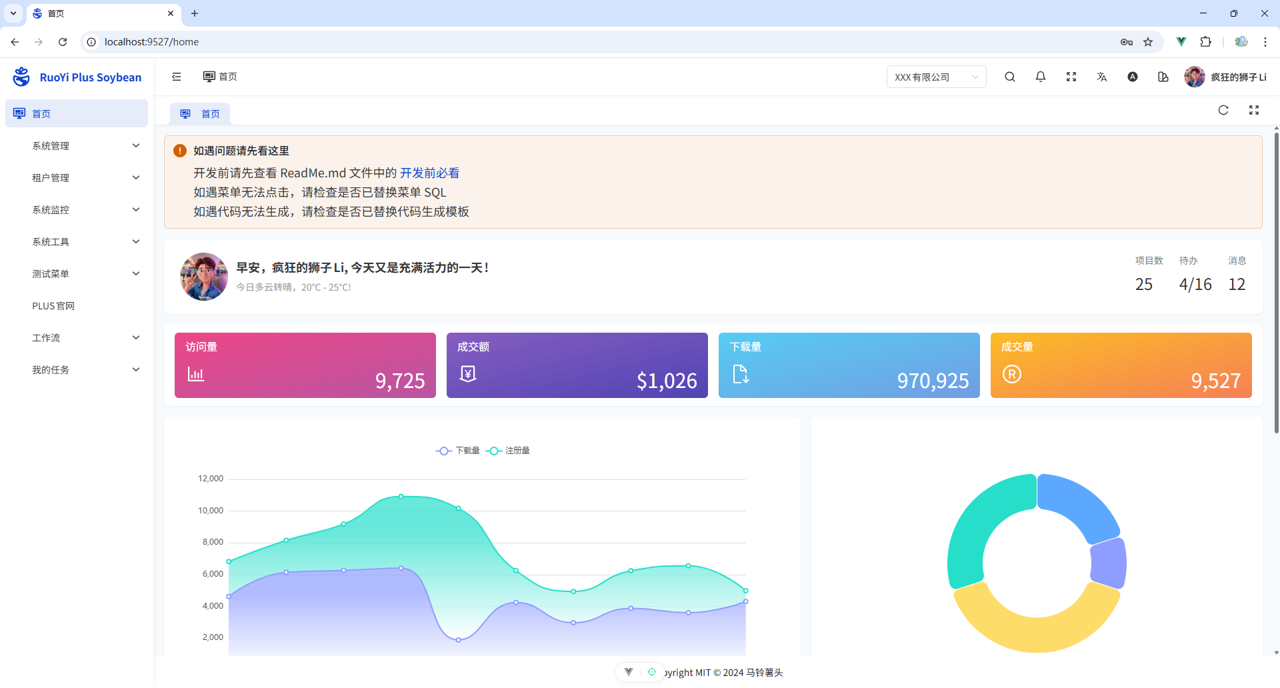
Task: Toggle the 下载量 legend series
Action: pyautogui.click(x=458, y=451)
